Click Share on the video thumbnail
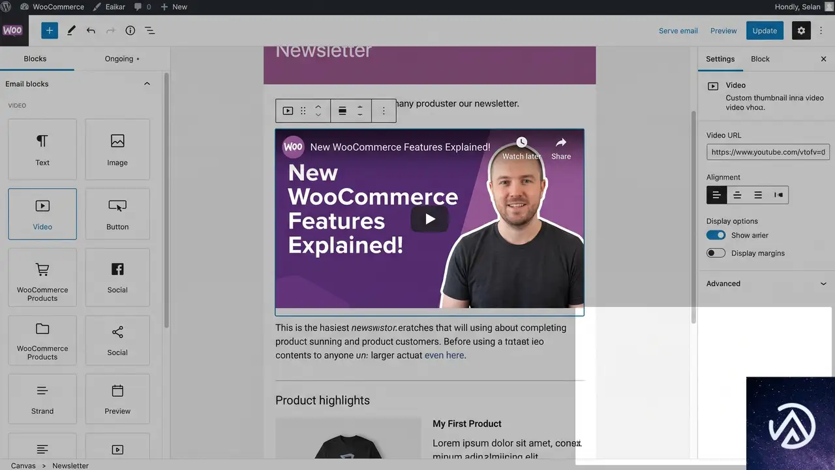The height and width of the screenshot is (470, 835). coord(561,149)
